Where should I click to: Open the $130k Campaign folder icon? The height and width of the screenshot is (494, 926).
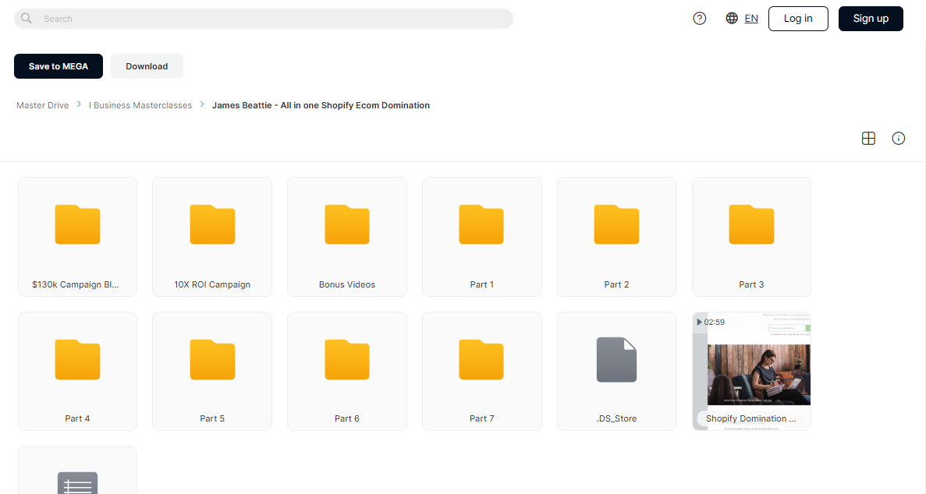click(x=77, y=224)
